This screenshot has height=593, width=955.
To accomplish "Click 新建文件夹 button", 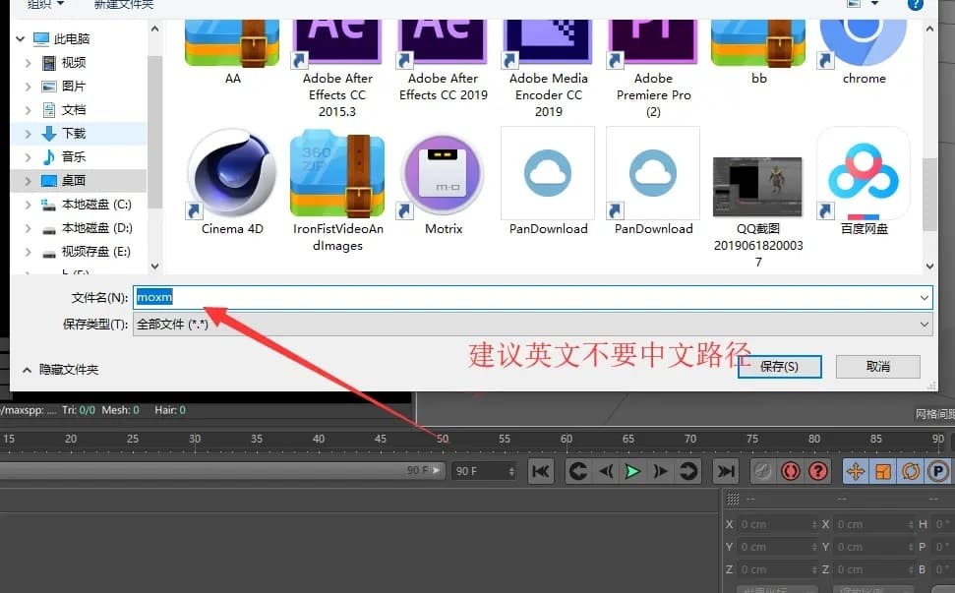I will click(x=124, y=5).
